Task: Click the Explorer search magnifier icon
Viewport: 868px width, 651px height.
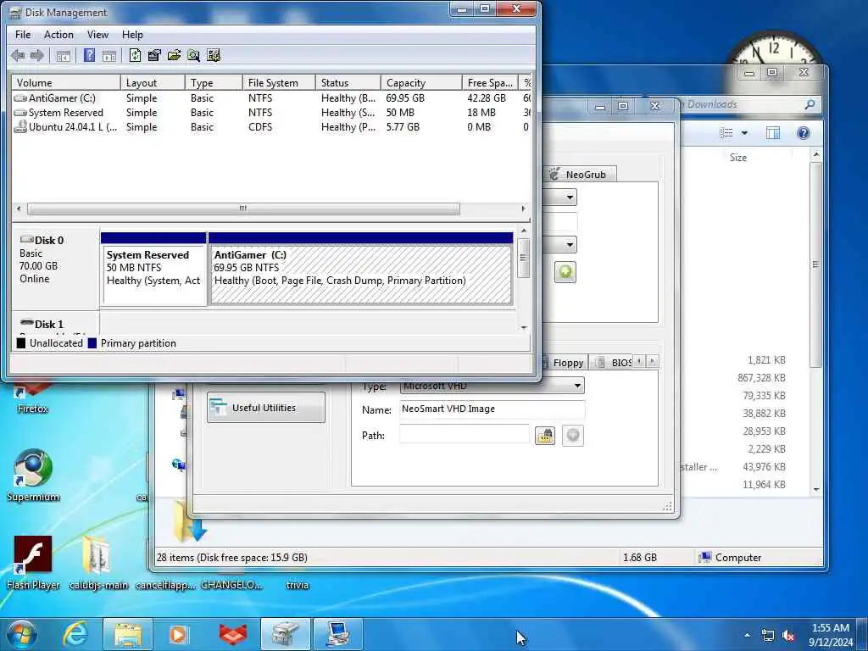Action: [810, 104]
